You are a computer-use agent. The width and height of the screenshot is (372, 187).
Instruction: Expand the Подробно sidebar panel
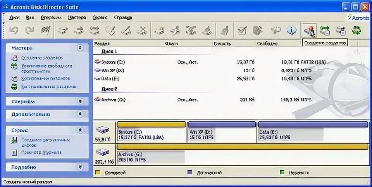(80, 167)
